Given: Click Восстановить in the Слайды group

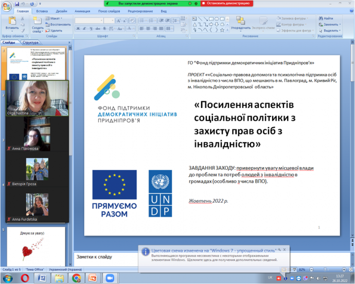Looking at the screenshot, I should click(60, 24).
